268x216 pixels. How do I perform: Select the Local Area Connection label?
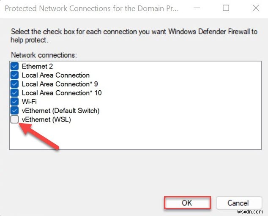[55, 75]
